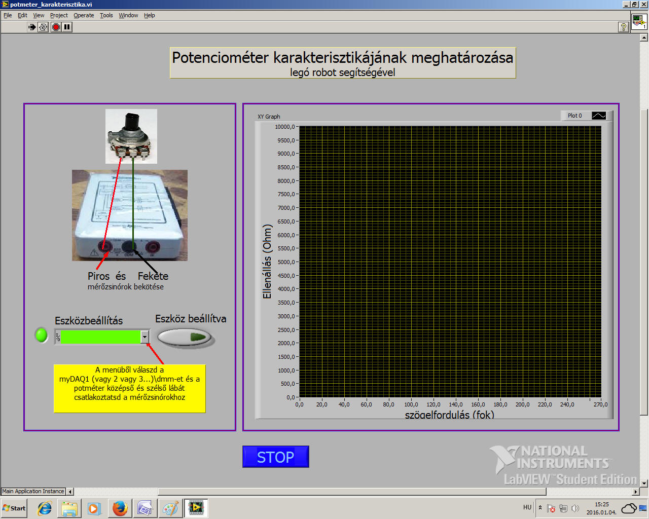
Task: Click the Windows Start button
Action: [14, 508]
